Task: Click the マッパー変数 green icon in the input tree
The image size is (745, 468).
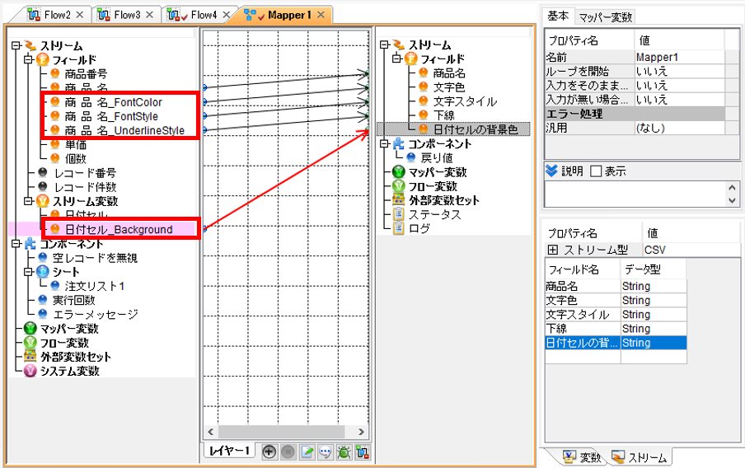Action: click(30, 328)
